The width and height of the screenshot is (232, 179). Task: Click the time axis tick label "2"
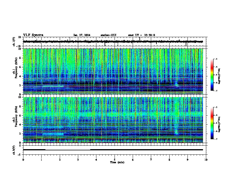60,160
